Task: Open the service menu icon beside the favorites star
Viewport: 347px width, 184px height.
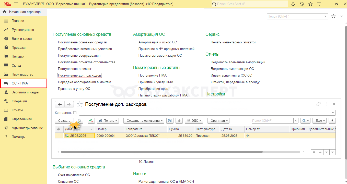Action: point(319,4)
